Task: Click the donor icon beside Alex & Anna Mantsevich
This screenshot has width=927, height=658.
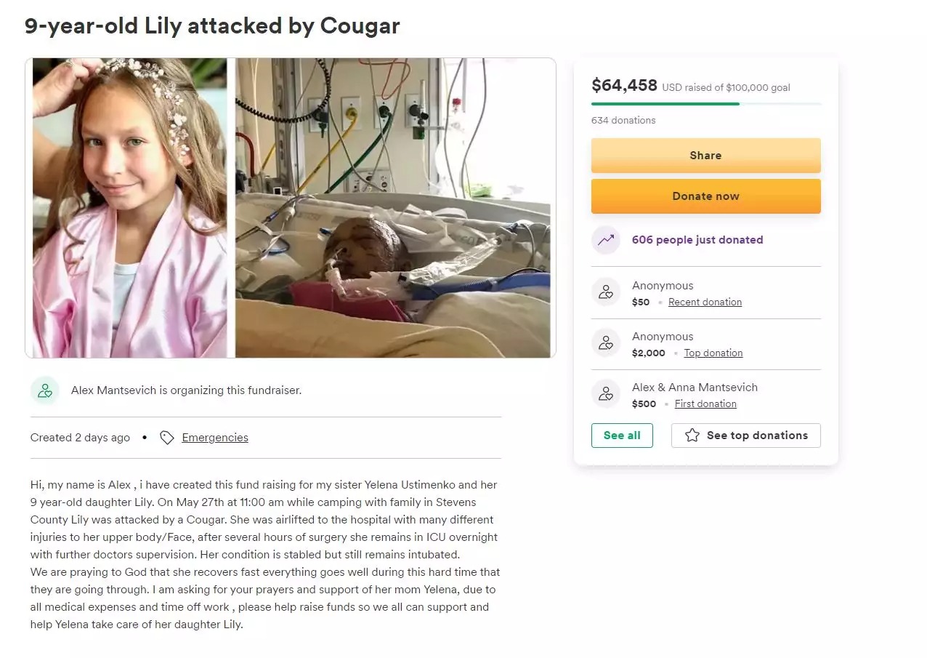Action: pyautogui.click(x=606, y=394)
